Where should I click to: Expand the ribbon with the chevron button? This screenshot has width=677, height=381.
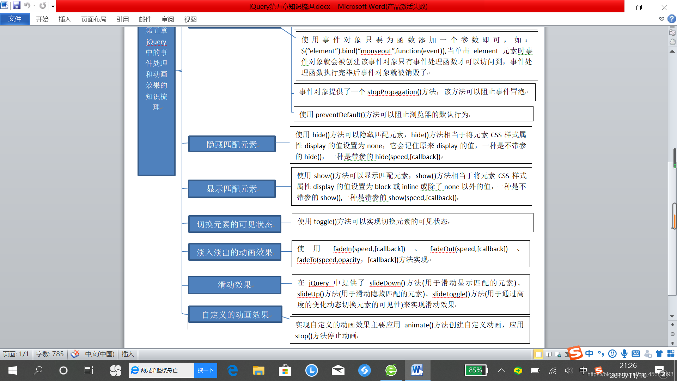coord(661,19)
